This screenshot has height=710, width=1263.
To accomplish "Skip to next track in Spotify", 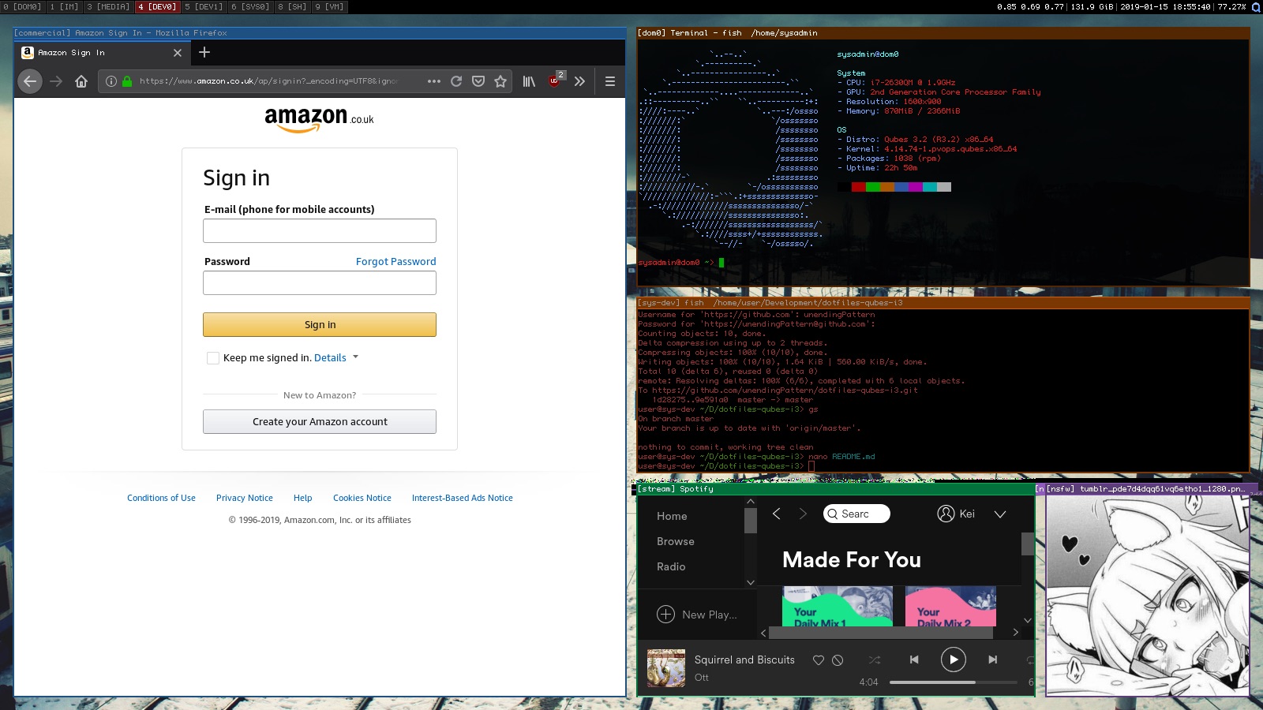I will pos(993,660).
